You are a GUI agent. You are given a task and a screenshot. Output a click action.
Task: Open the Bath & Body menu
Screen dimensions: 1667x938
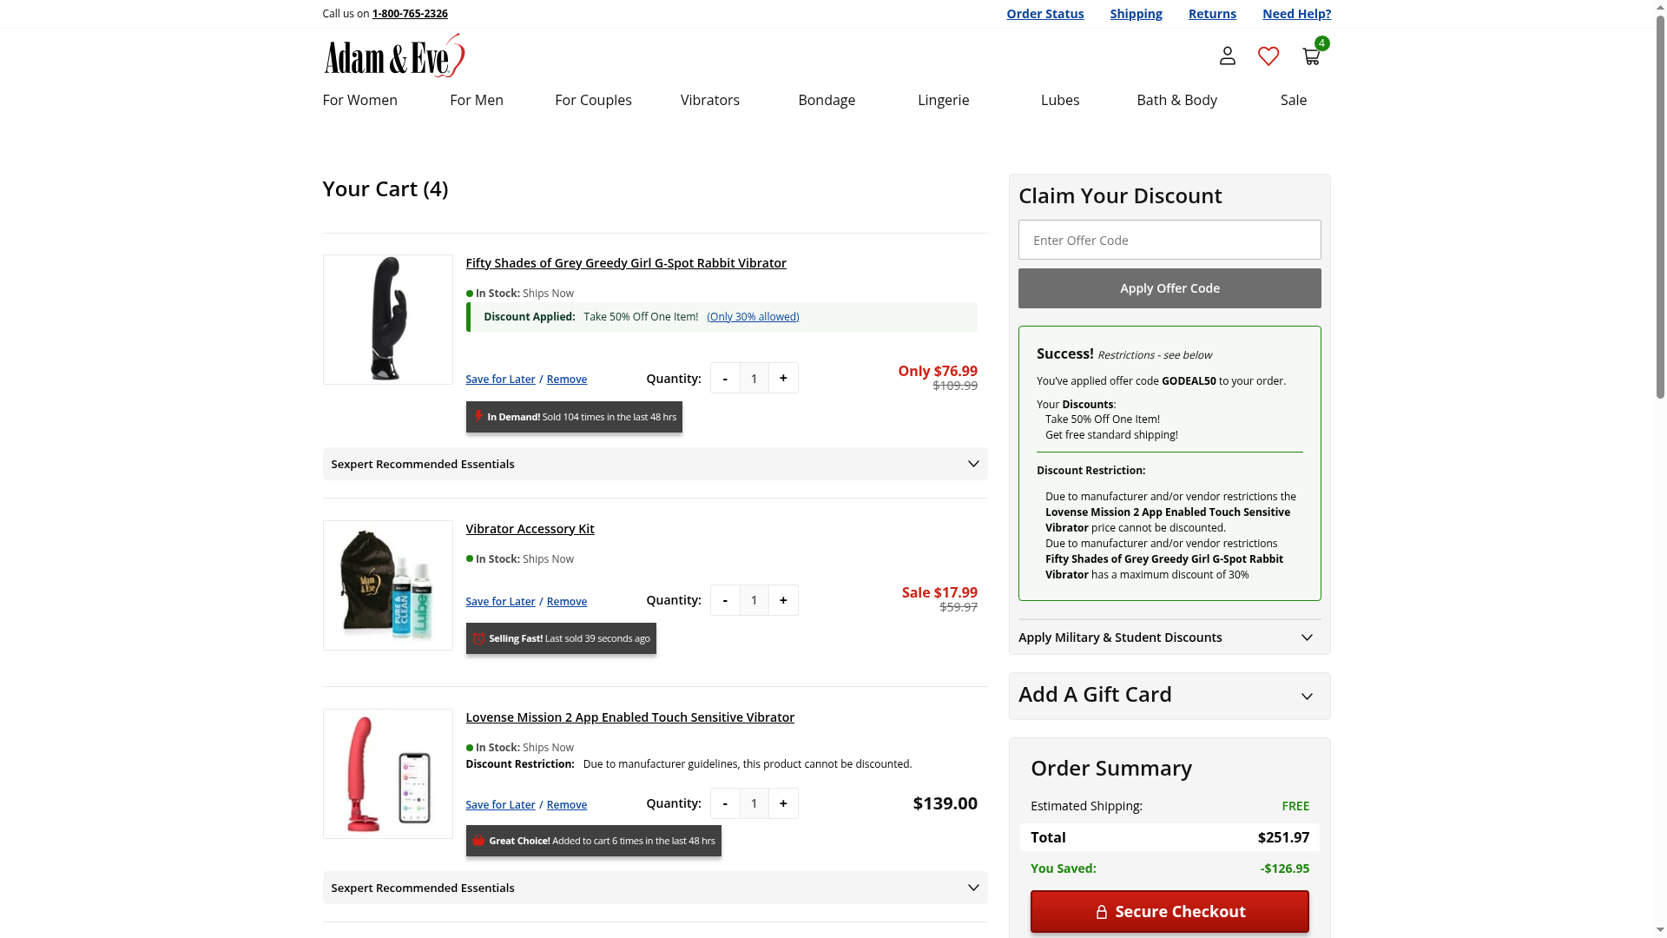tap(1176, 100)
